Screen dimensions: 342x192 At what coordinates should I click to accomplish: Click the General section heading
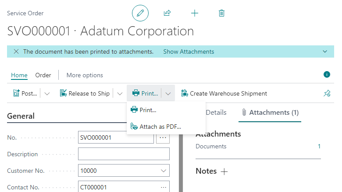click(x=21, y=116)
